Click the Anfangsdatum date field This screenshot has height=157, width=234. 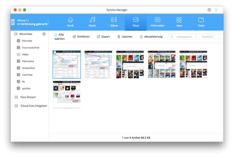(x=184, y=37)
